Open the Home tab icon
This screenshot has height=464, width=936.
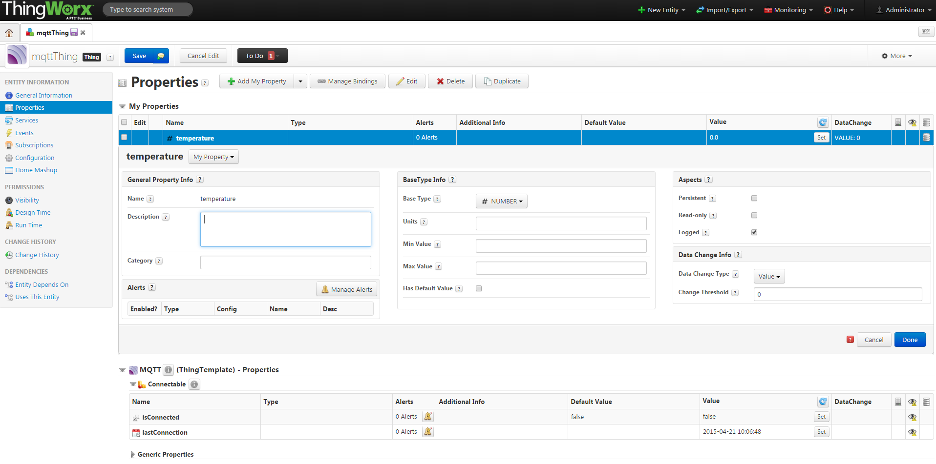pos(9,33)
